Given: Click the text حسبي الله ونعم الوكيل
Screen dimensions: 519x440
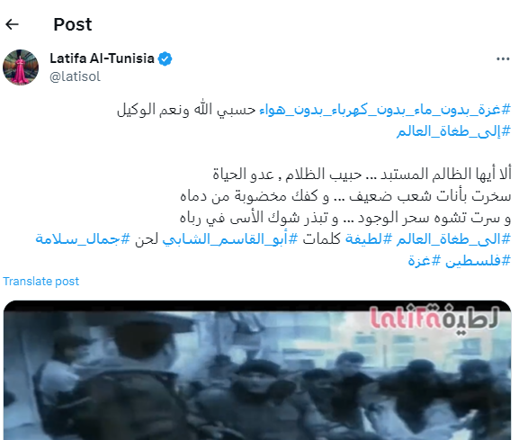Looking at the screenshot, I should pos(186,110).
